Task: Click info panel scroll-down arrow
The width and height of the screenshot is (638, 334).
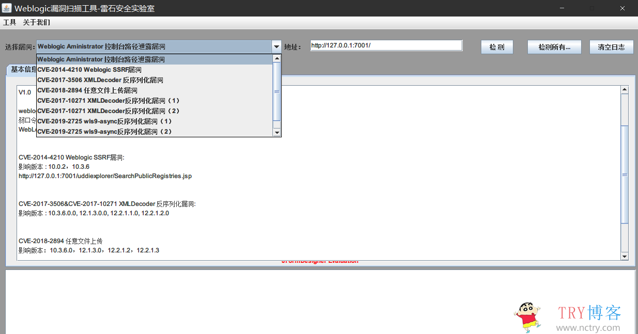Action: [x=625, y=256]
